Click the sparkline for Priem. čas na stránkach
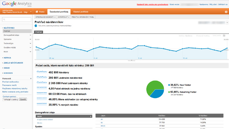 pyautogui.click(x=42, y=93)
